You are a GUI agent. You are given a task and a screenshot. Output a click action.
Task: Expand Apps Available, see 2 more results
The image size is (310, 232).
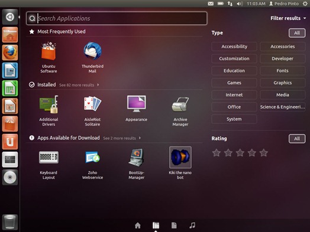coord(122,138)
